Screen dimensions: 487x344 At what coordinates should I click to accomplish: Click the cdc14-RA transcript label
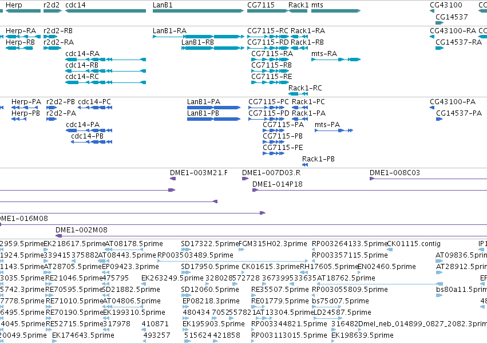[x=82, y=54]
